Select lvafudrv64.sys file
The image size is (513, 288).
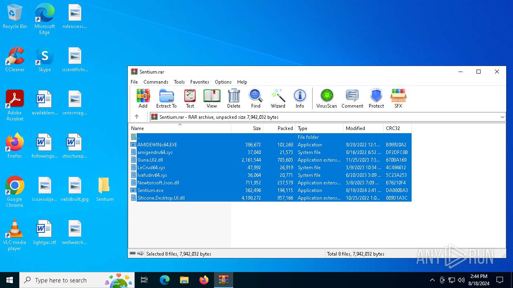(270, 175)
